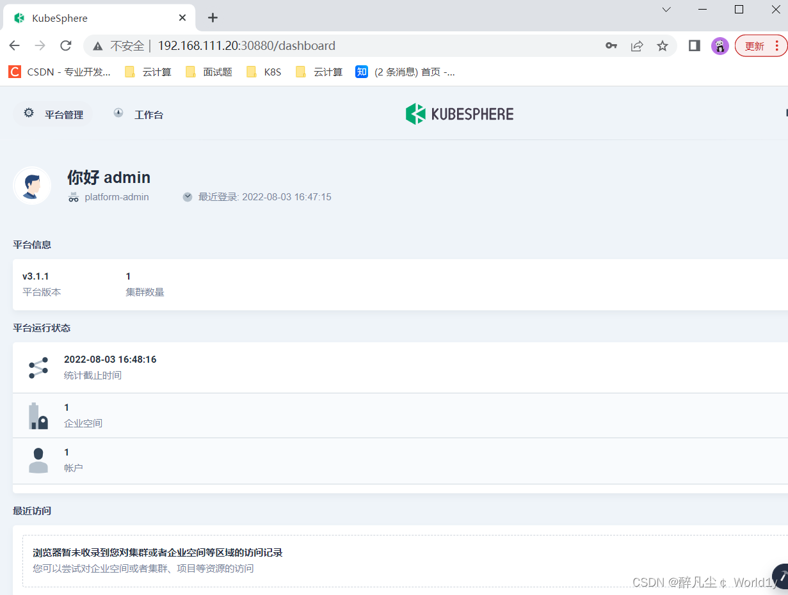Click the 最近登录 2022-08-03 16:47:15 text
788x595 pixels.
pyautogui.click(x=265, y=197)
